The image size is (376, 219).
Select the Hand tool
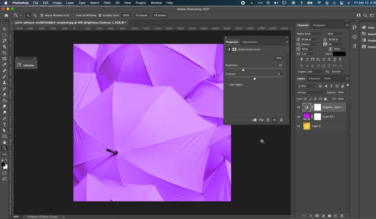pyautogui.click(x=4, y=142)
